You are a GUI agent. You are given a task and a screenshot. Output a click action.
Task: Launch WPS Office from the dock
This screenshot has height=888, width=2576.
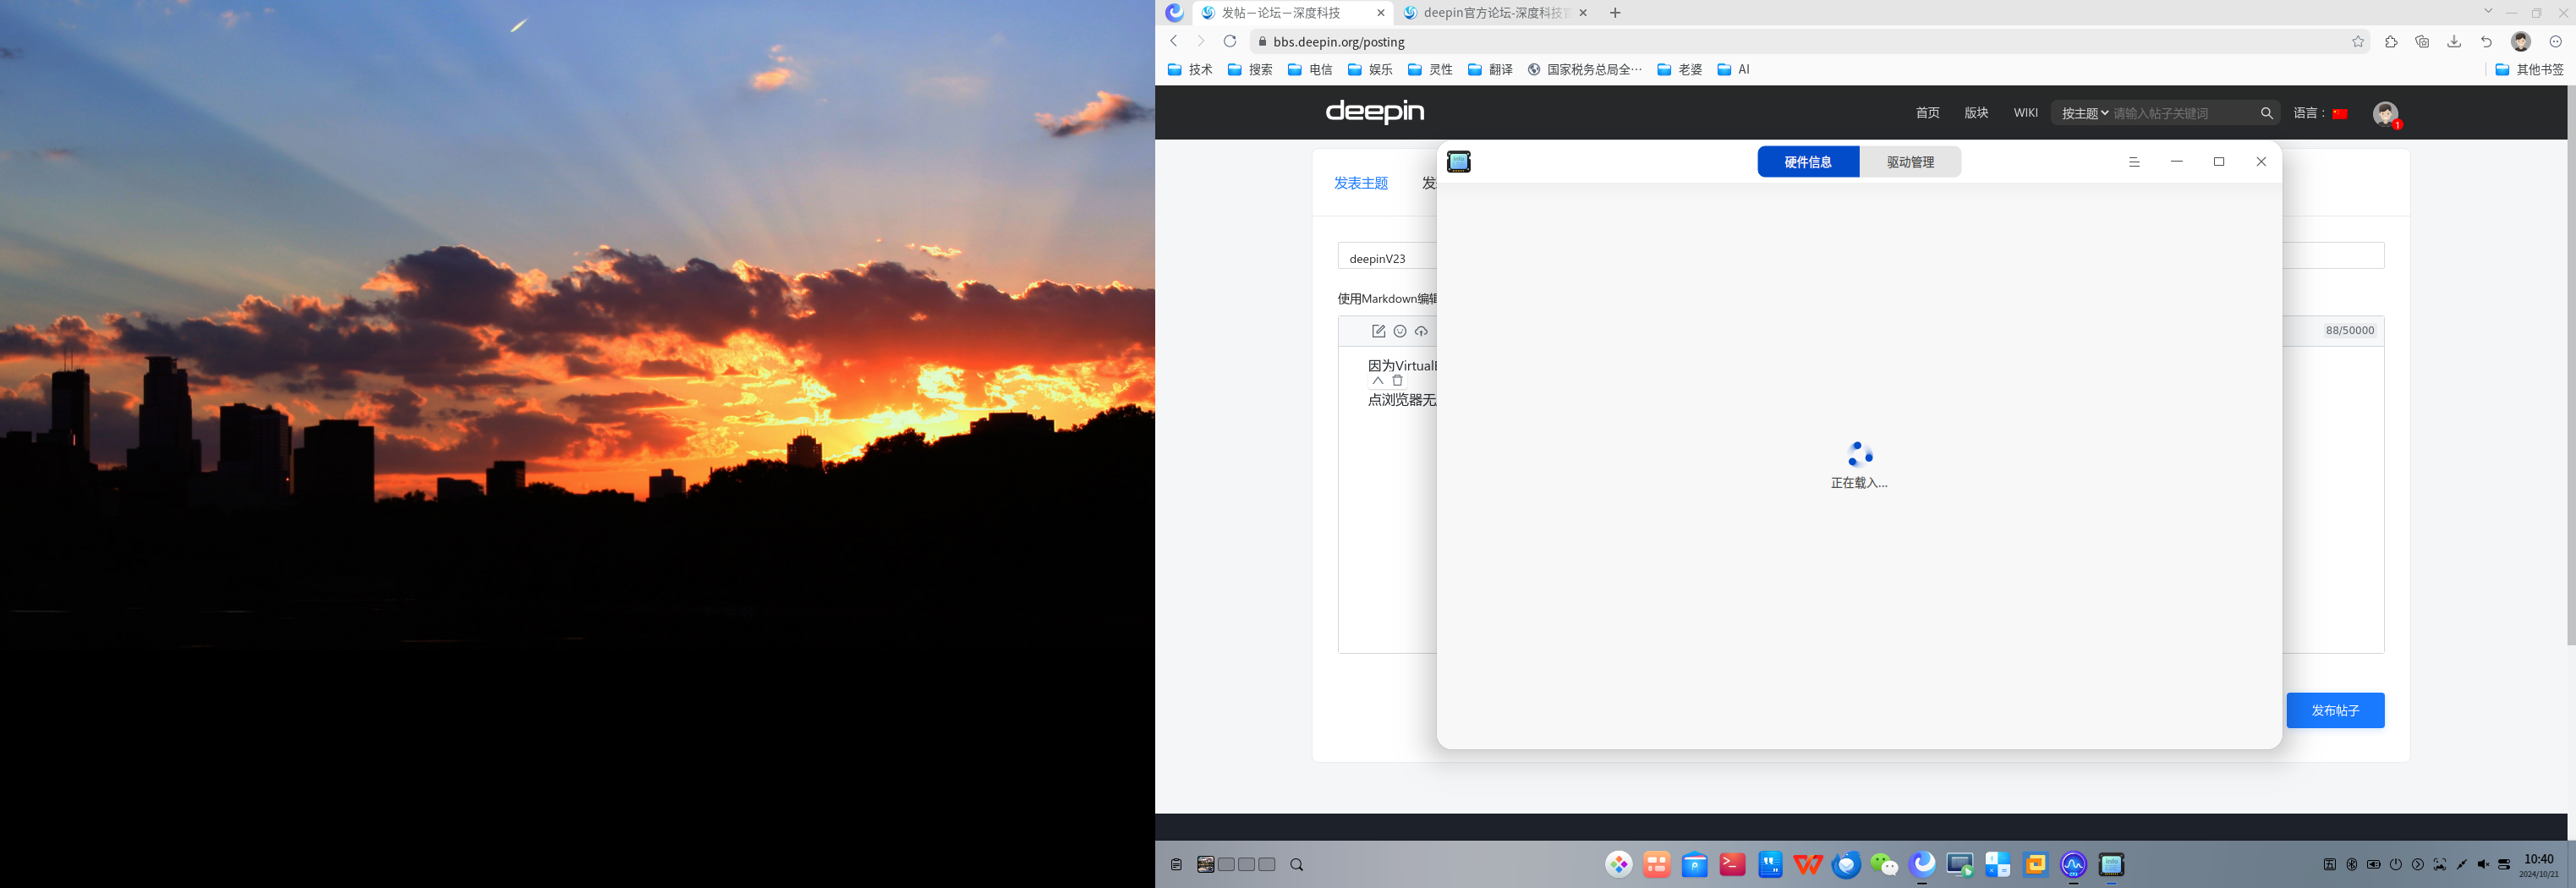click(1808, 865)
